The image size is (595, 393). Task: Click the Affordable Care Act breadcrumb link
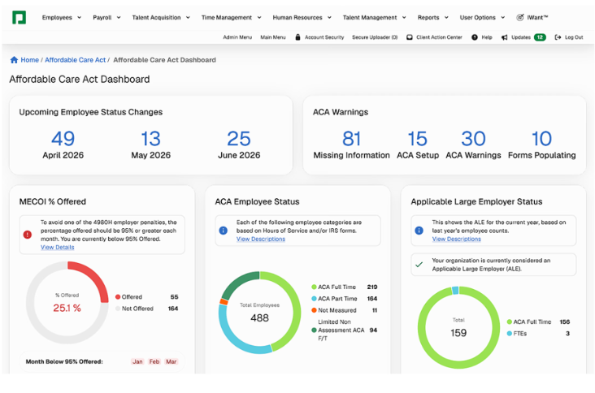75,60
